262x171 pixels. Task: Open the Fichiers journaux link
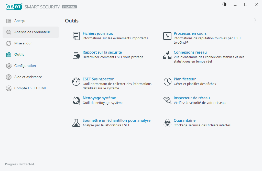[x=98, y=33]
